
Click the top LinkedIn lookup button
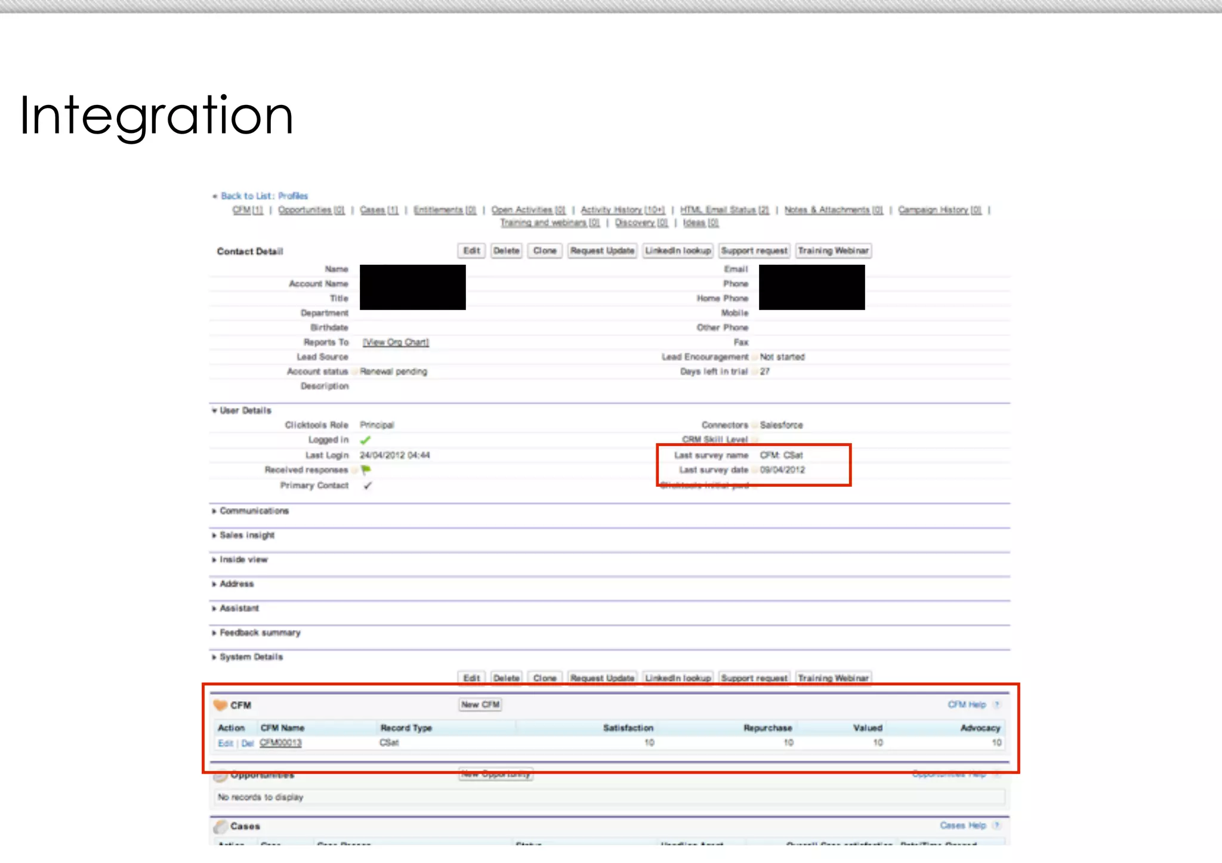click(x=678, y=251)
